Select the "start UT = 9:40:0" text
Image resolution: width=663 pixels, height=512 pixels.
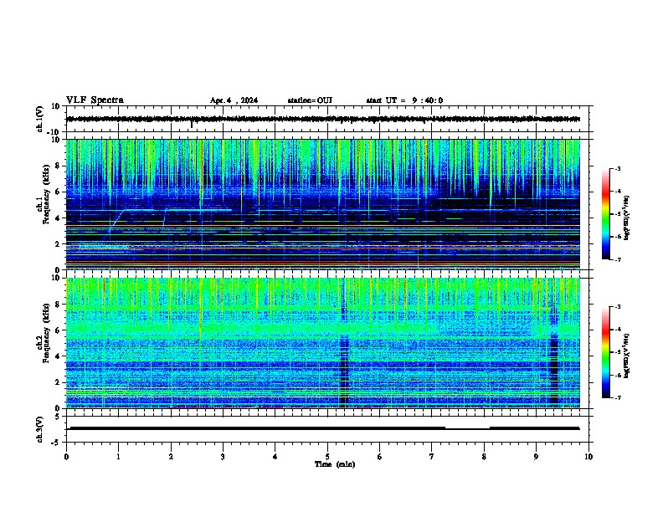click(x=404, y=100)
